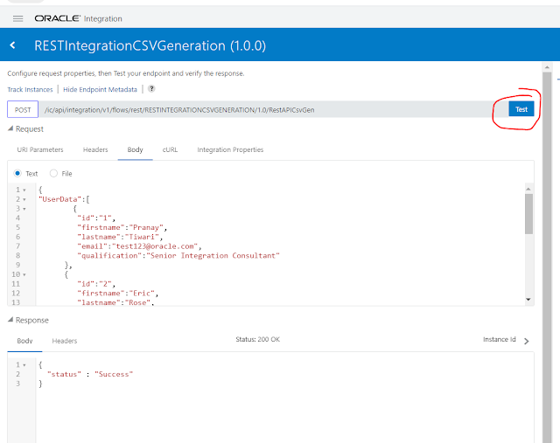Viewport: 560px width, 443px height.
Task: Go back using the left arrow icon
Action: tap(13, 45)
